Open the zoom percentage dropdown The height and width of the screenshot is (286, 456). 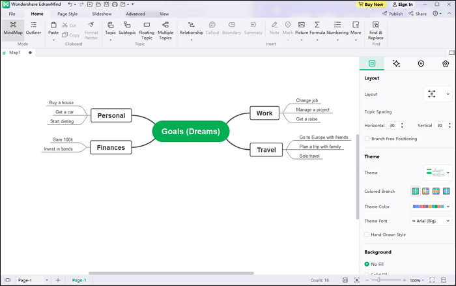click(417, 280)
